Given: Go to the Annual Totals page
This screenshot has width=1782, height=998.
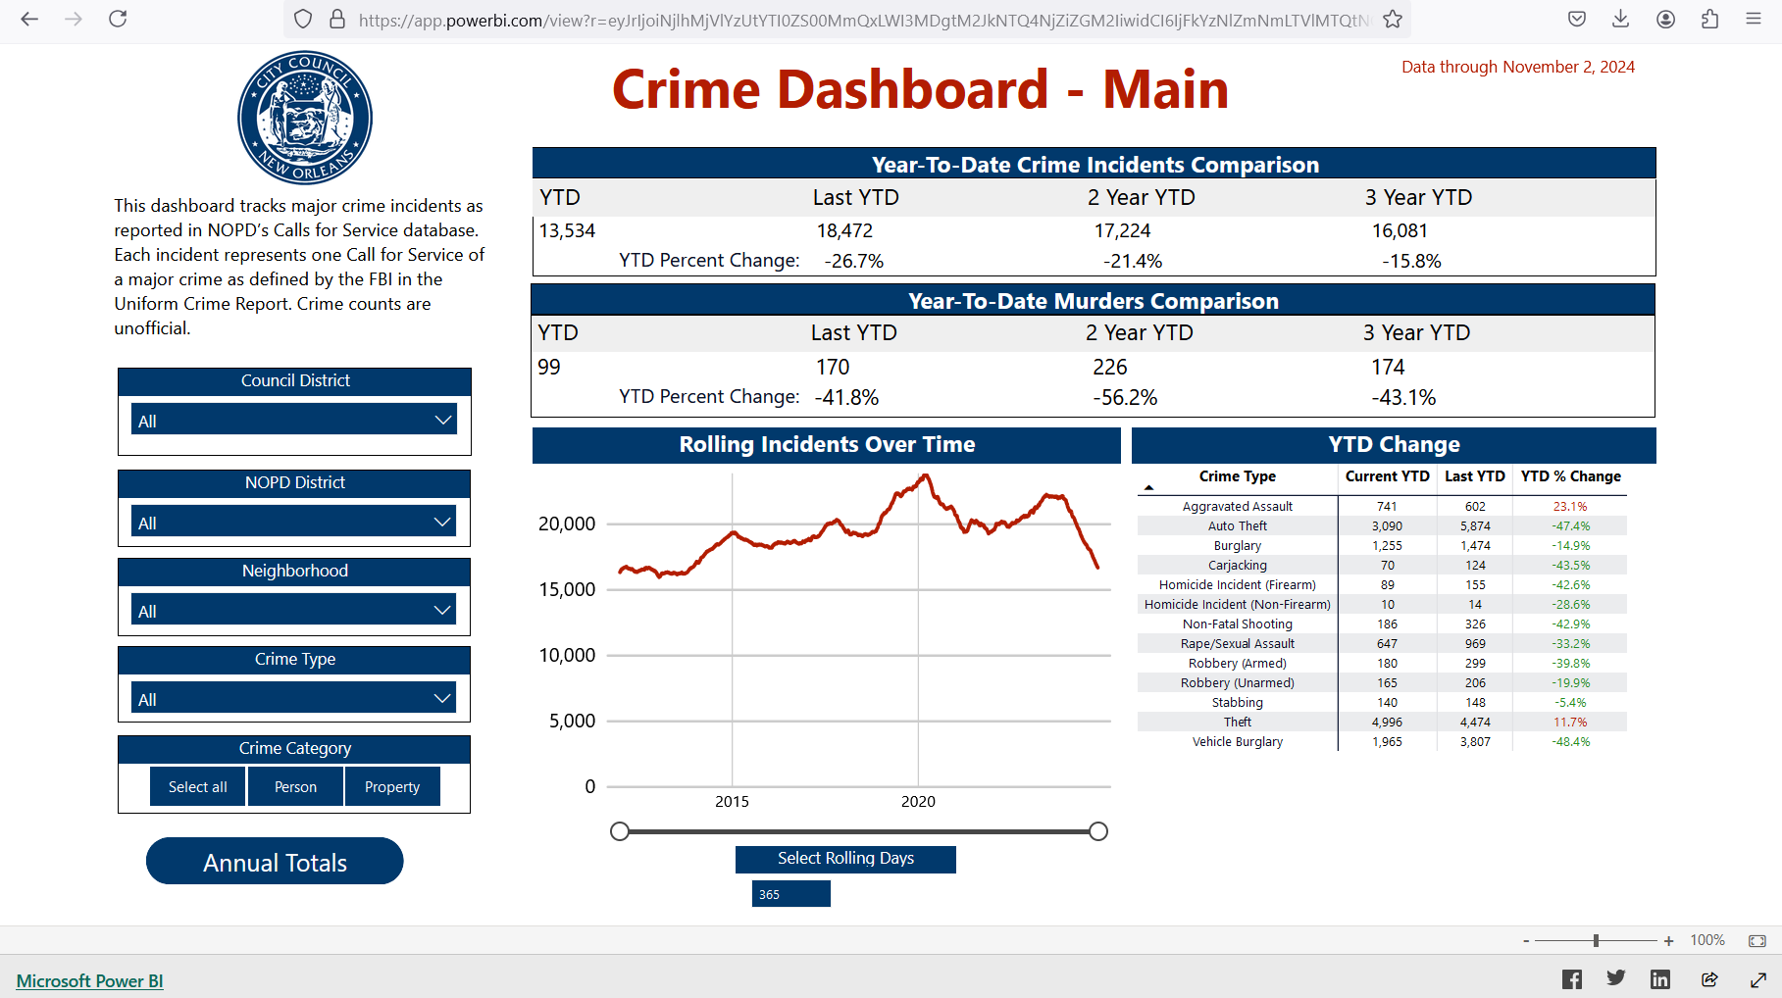Looking at the screenshot, I should coord(275,862).
